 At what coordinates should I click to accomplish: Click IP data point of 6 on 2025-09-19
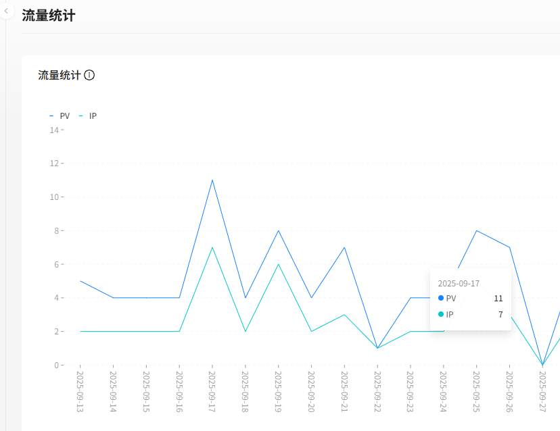[278, 264]
